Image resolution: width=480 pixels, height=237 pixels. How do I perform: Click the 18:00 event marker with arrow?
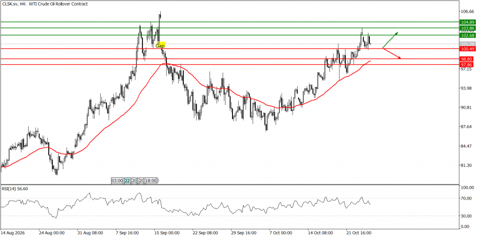point(152,181)
